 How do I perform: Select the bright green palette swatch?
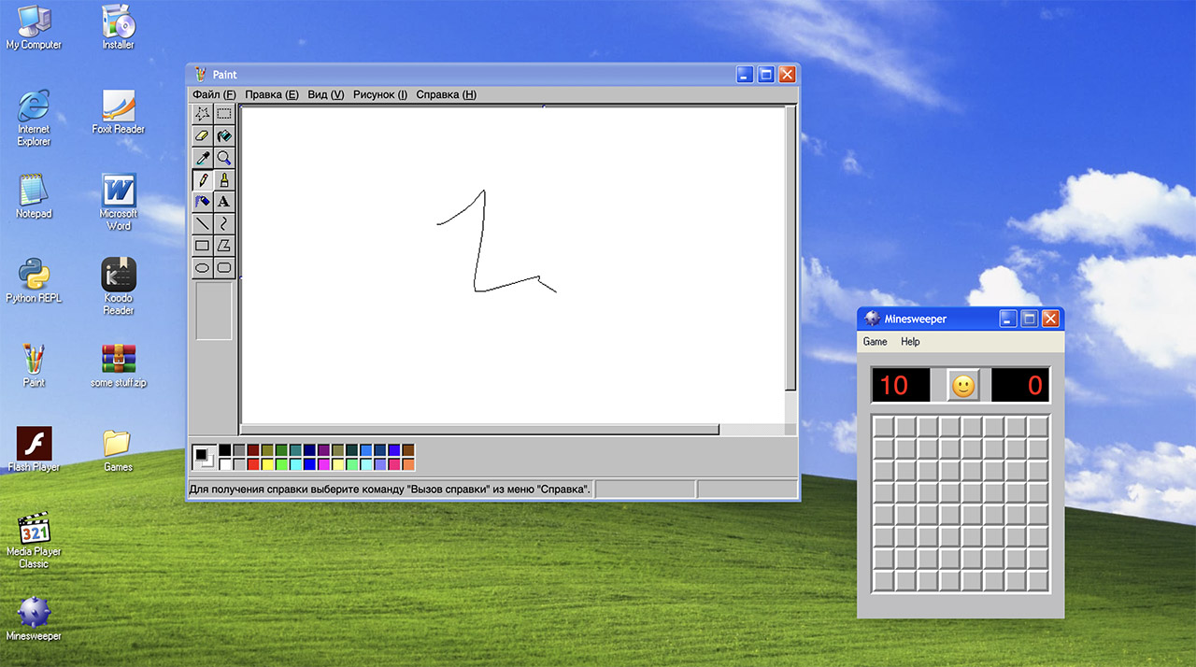(281, 464)
